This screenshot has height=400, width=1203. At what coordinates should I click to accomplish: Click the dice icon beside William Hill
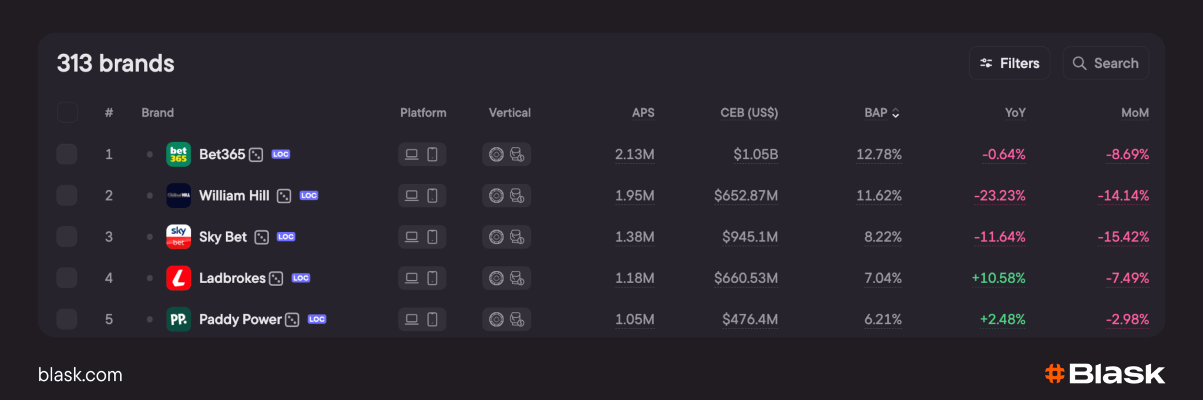[x=284, y=196]
